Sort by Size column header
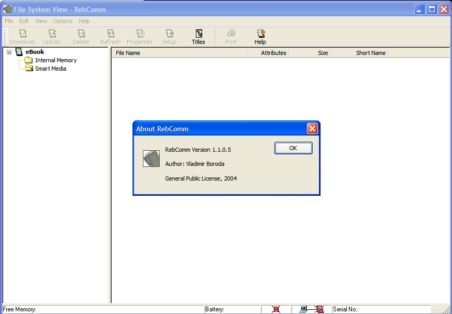 pyautogui.click(x=310, y=53)
